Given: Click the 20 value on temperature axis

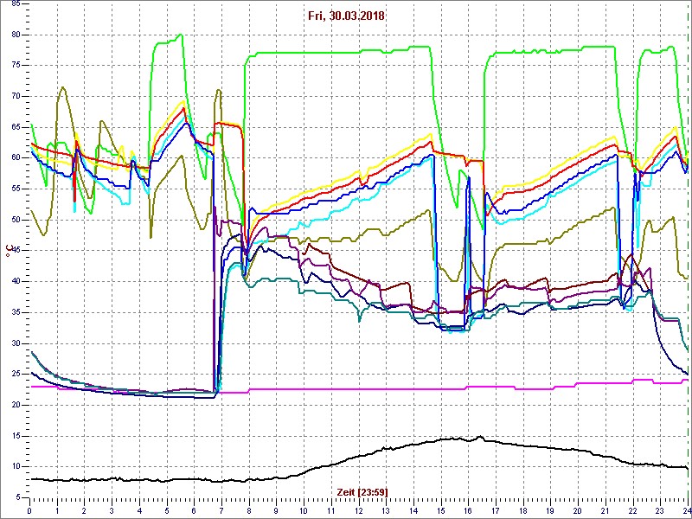Looking at the screenshot, I should [x=14, y=405].
